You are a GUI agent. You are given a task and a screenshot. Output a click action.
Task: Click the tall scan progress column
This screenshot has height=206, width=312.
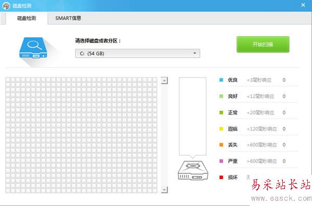coord(192,116)
